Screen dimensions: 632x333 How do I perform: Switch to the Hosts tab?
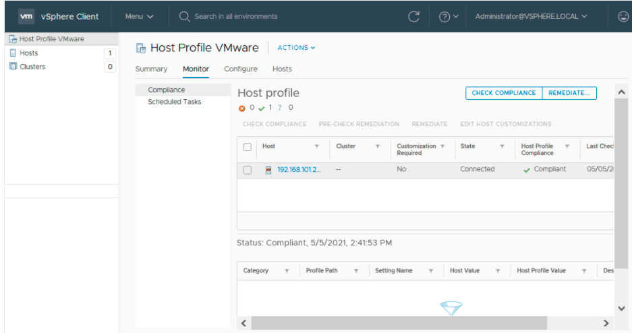pos(282,69)
